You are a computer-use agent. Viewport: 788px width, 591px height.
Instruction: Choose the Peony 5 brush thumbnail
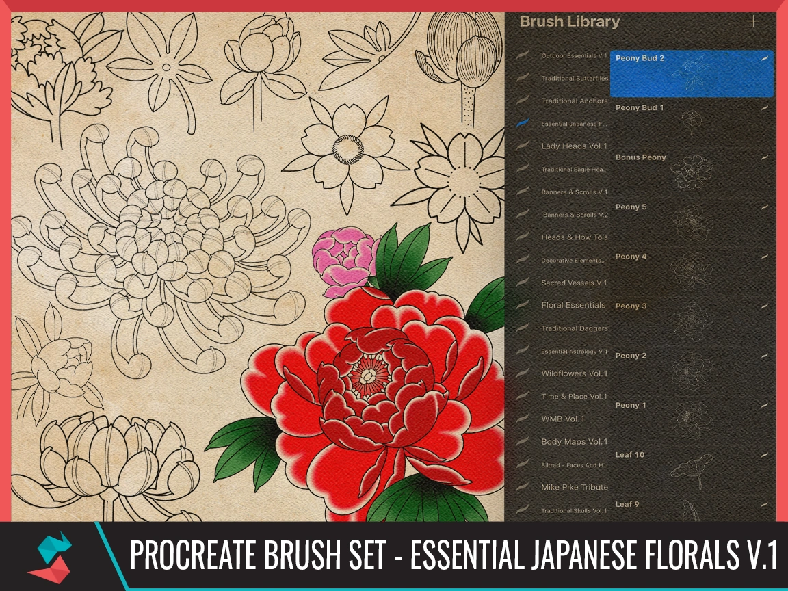pos(684,218)
